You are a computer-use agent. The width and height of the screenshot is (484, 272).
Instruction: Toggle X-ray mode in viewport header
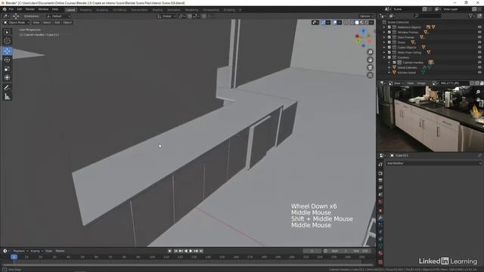pyautogui.click(x=346, y=23)
